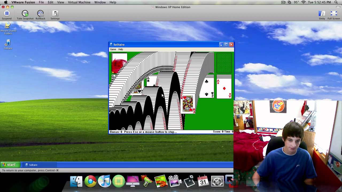Click the yellow minimize traffic light
This screenshot has height=192, width=342.
tap(8, 7)
